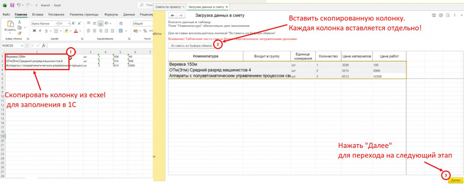Save the Excel workbook with the floppy icon
The height and width of the screenshot is (184, 464).
pos(12,5)
